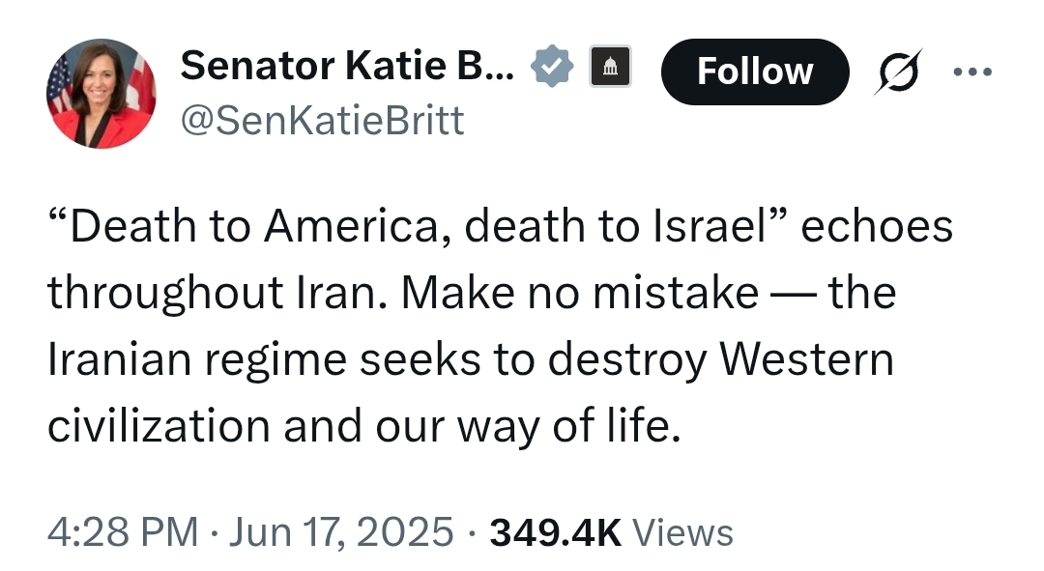Click the quoted phrase "Death to America"

click(244, 226)
